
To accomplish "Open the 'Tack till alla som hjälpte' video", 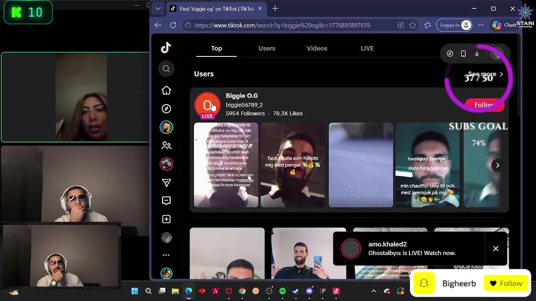I will tap(293, 165).
